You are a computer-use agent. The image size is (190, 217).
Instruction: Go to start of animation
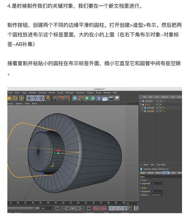coord(57,208)
